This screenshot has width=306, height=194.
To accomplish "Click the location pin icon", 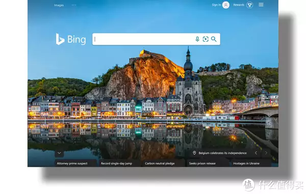I will [x=194, y=153].
